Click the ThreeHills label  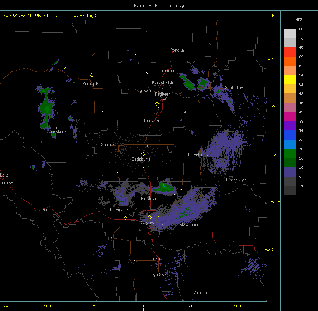(x=198, y=154)
